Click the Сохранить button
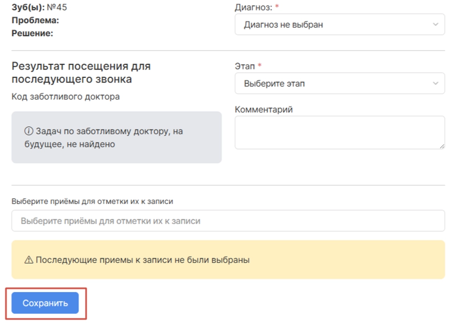452x324 pixels. pos(45,303)
